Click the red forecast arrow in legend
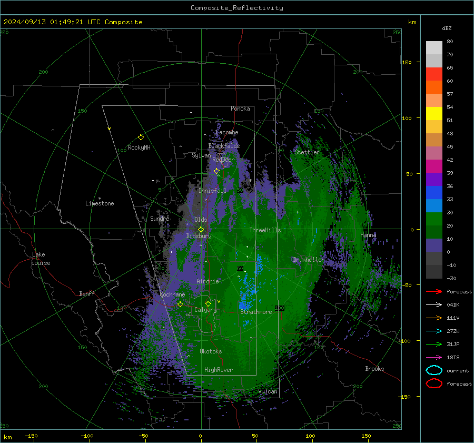The width and height of the screenshot is (474, 443). (434, 291)
